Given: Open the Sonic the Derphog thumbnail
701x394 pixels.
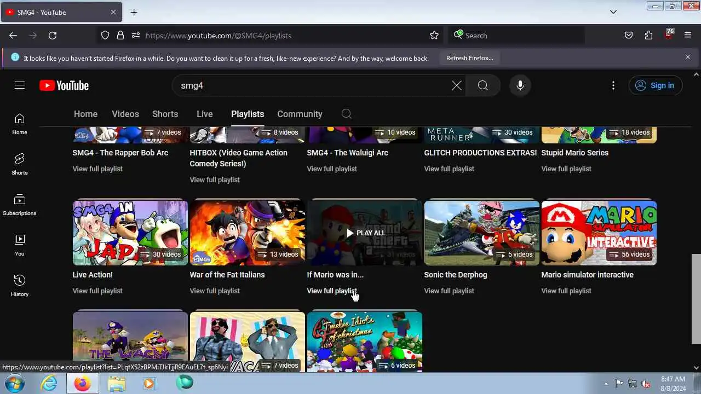Looking at the screenshot, I should pyautogui.click(x=482, y=233).
